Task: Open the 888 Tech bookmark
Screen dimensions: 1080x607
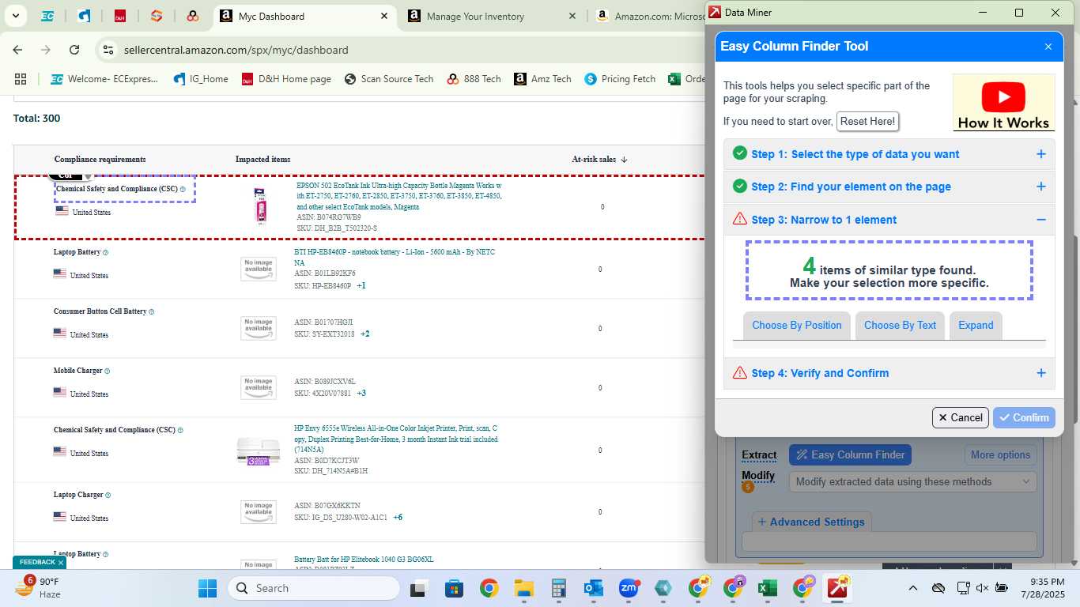Action: 474,79
